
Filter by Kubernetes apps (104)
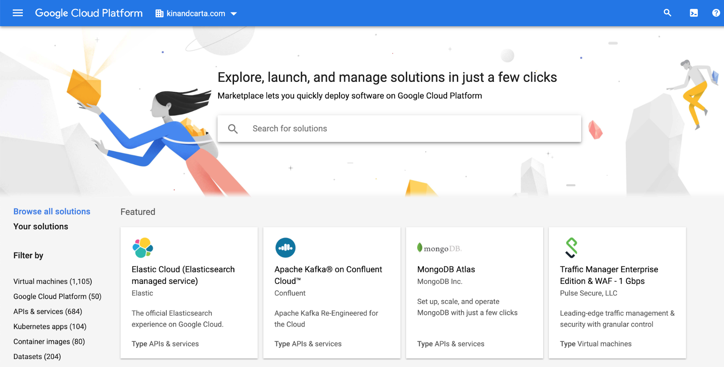pos(50,327)
